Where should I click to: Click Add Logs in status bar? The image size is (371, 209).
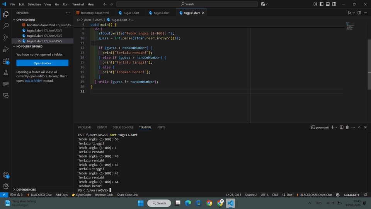coord(61,195)
